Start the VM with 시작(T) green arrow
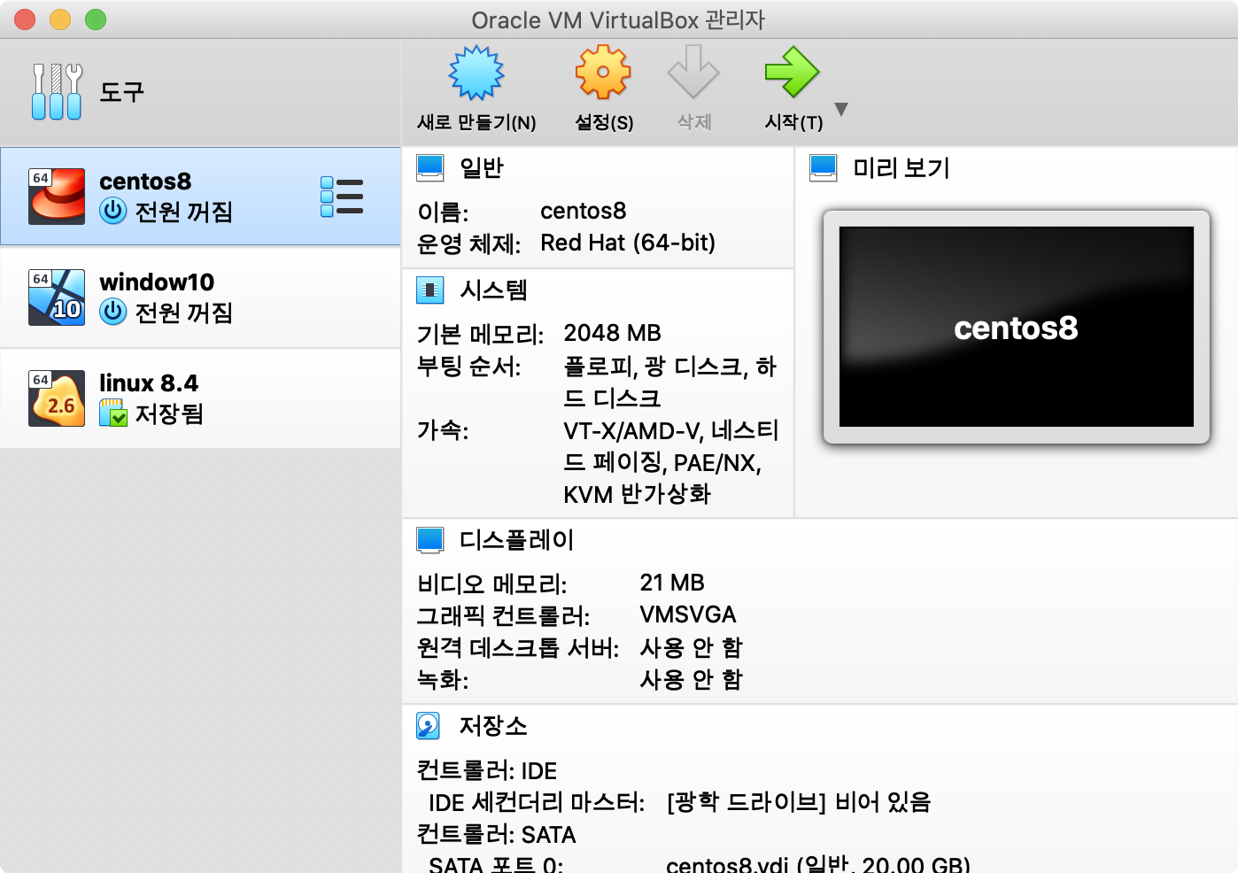Viewport: 1238px width, 873px height. click(793, 72)
